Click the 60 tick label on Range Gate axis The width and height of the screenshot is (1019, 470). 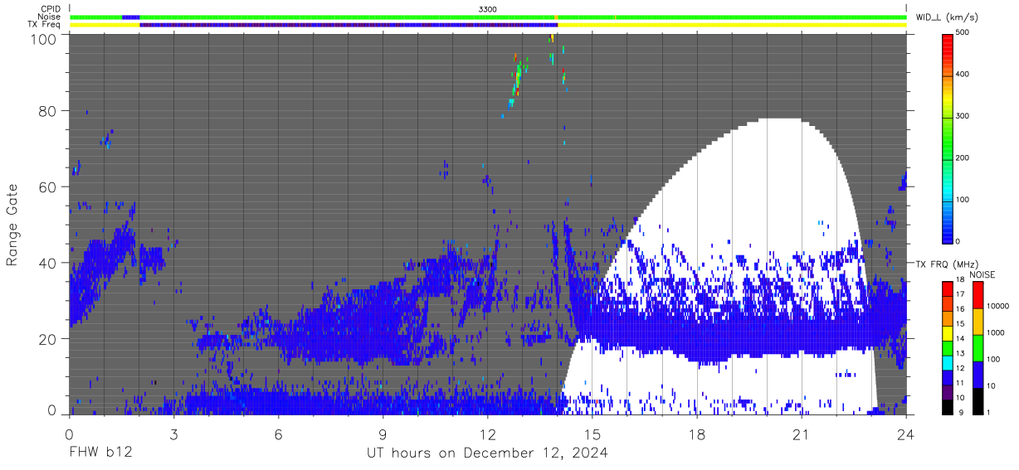pos(46,187)
